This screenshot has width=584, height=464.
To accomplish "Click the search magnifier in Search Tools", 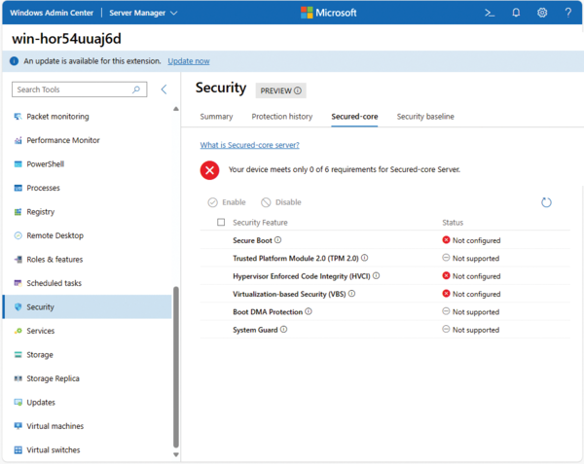I will pyautogui.click(x=135, y=89).
